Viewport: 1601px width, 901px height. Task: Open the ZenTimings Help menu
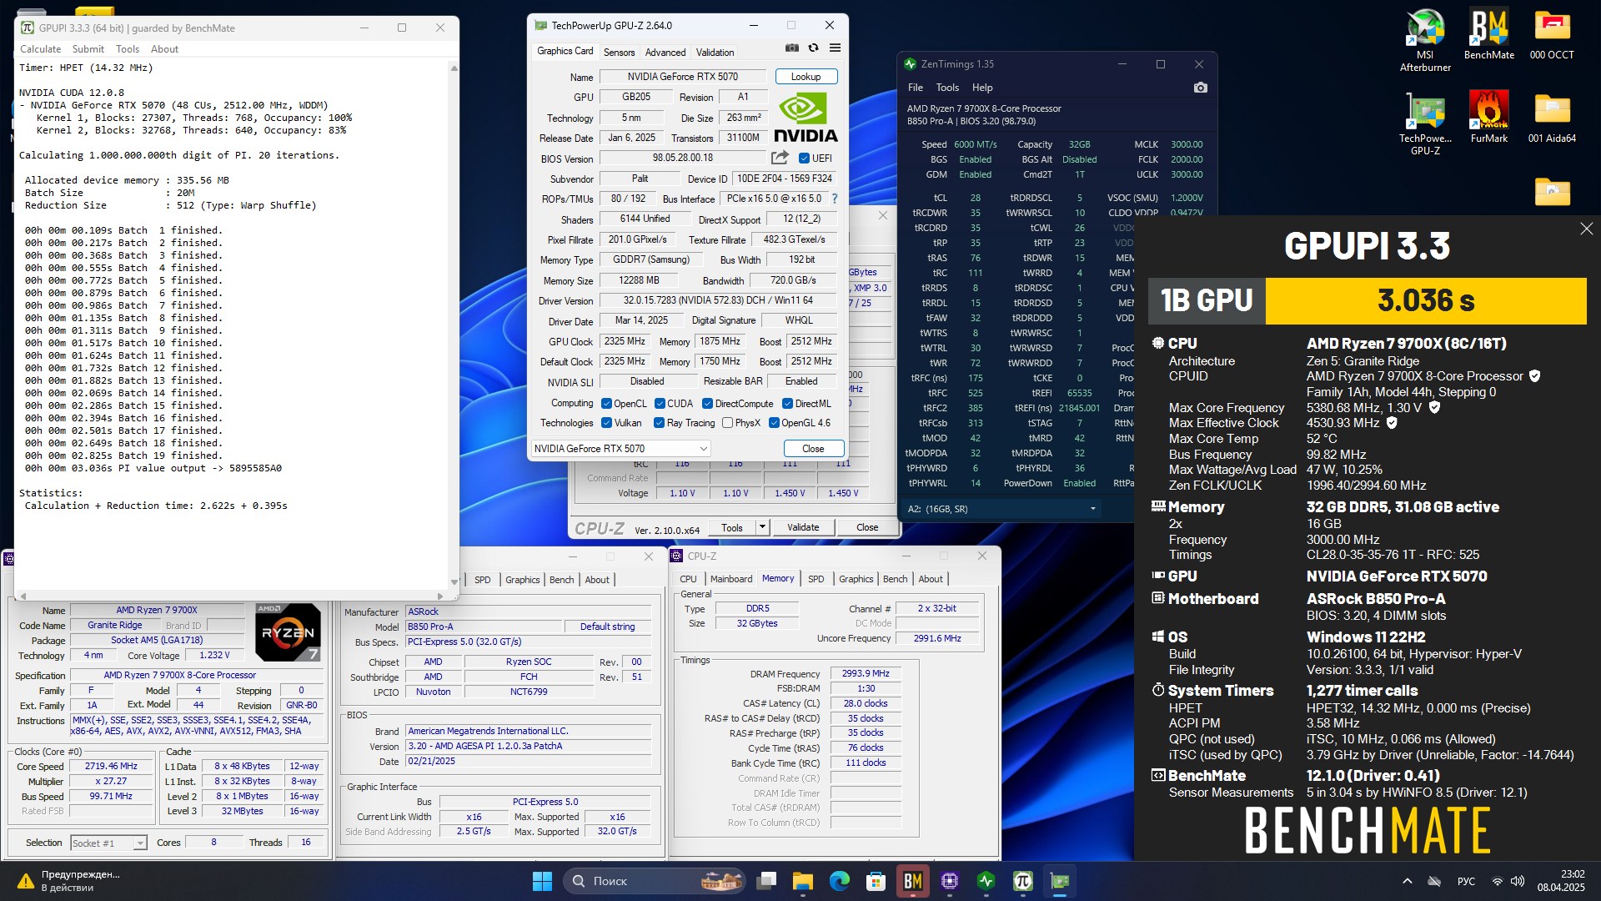coord(982,88)
